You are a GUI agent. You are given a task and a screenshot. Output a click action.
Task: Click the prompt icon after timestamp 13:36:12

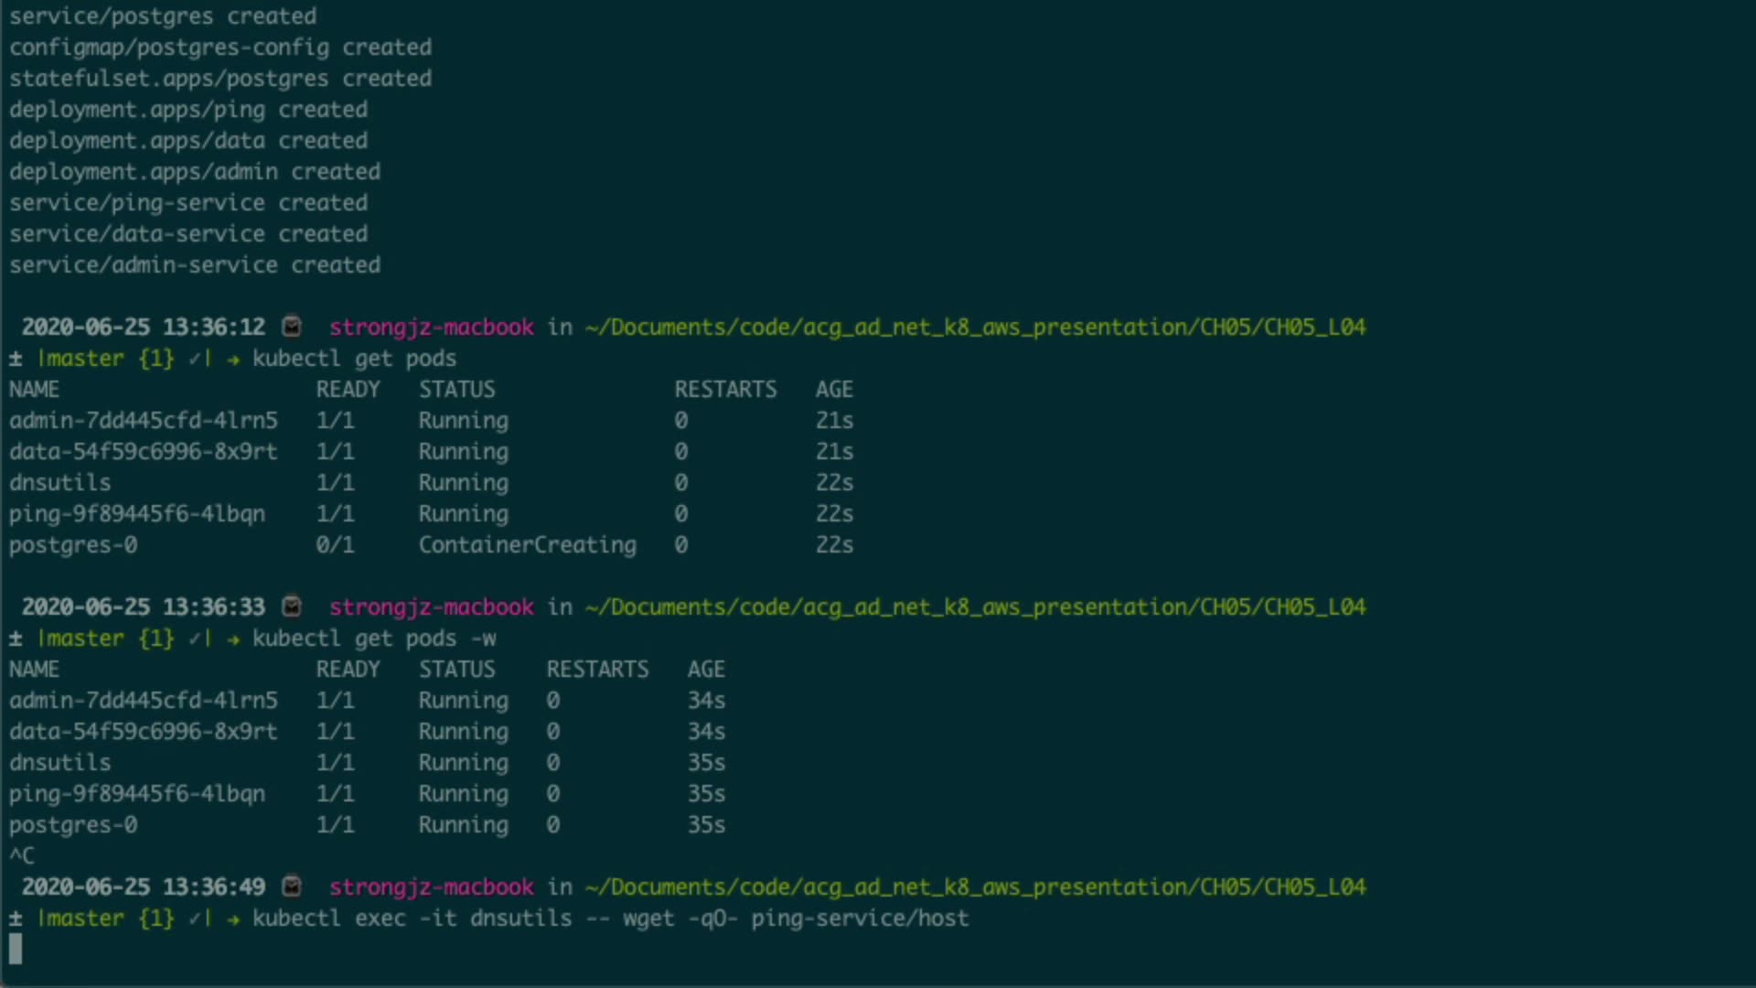292,327
